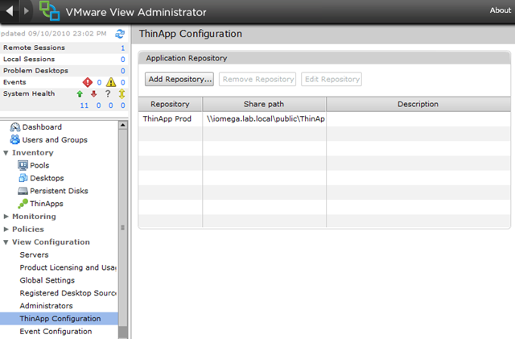Image resolution: width=515 pixels, height=339 pixels.
Task: Open Remote Sessions count link
Action: pyautogui.click(x=123, y=48)
